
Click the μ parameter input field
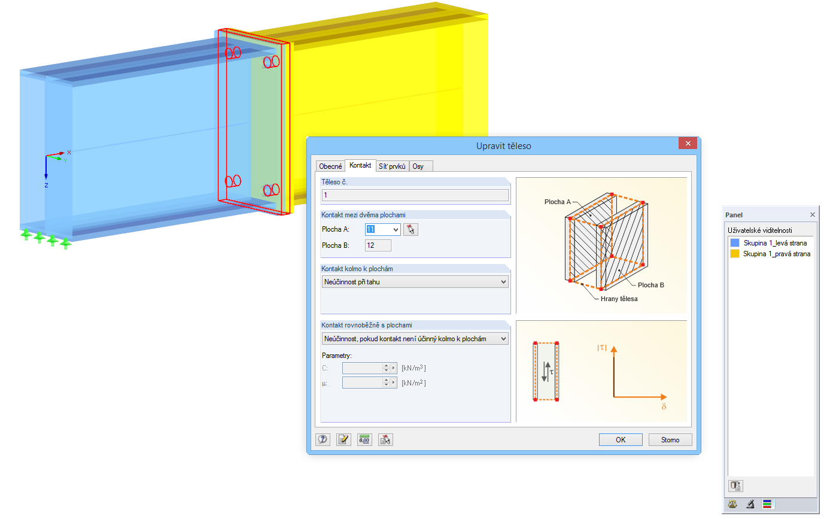click(x=362, y=383)
